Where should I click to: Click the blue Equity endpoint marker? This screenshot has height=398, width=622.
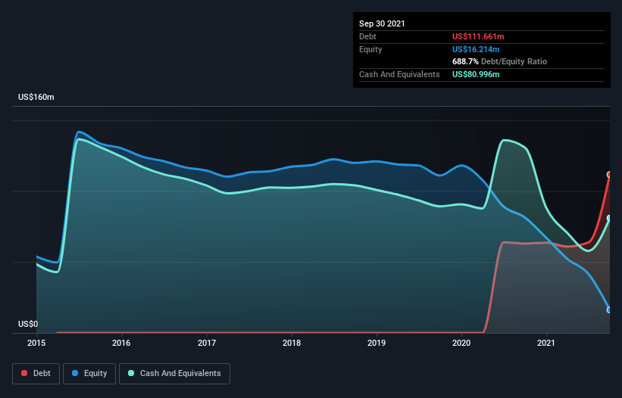tap(609, 309)
